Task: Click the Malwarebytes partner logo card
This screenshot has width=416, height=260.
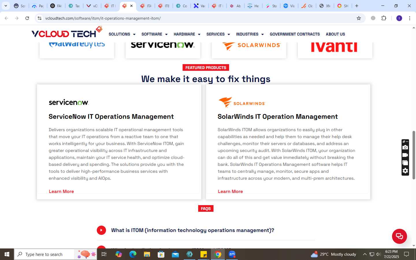Action: point(77,50)
